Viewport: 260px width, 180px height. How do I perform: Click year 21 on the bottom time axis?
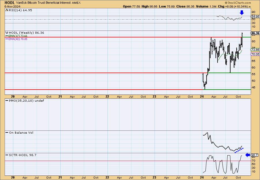coord(60,177)
